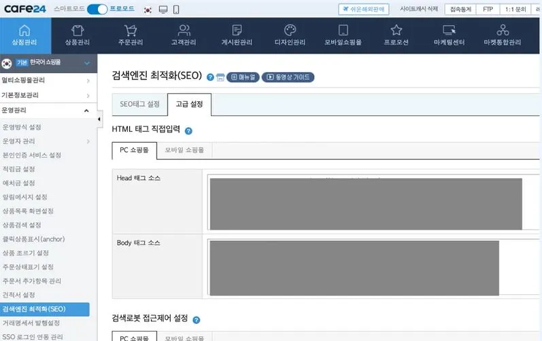Open 예치금 설정 in sidebar
542x341 pixels.
18,183
